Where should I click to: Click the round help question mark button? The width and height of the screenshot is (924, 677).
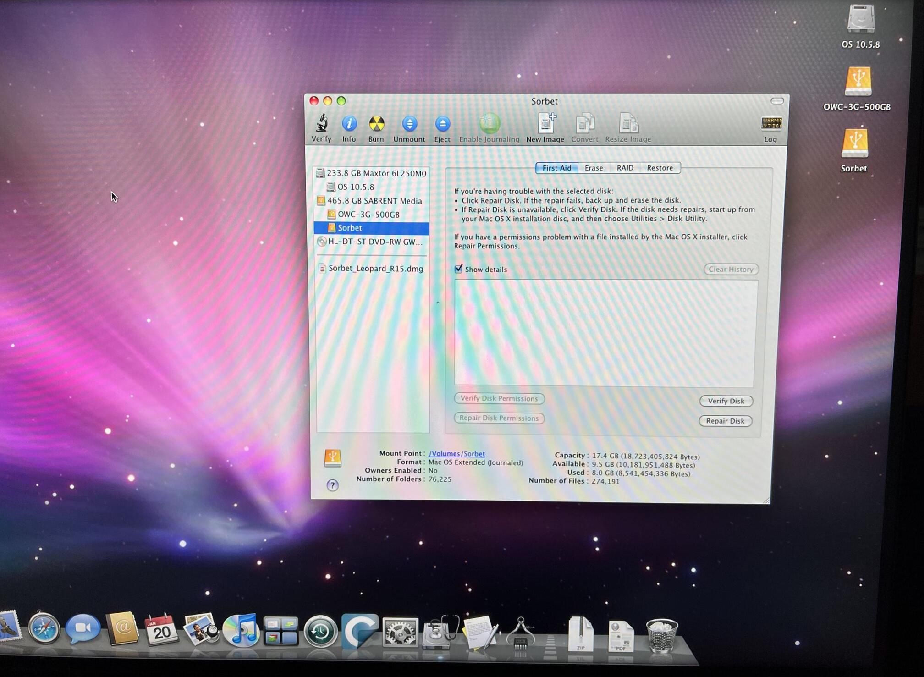coord(332,485)
